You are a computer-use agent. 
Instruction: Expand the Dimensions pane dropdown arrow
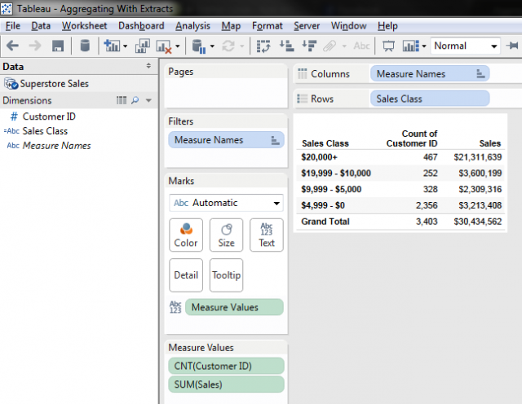[x=148, y=100]
